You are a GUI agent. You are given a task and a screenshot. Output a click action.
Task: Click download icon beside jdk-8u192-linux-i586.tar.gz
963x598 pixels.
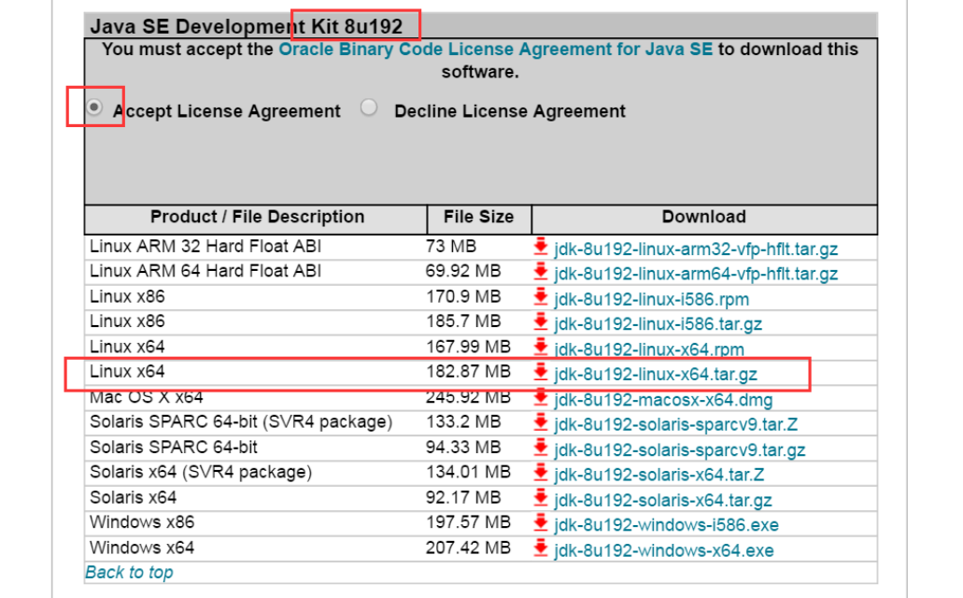click(541, 321)
